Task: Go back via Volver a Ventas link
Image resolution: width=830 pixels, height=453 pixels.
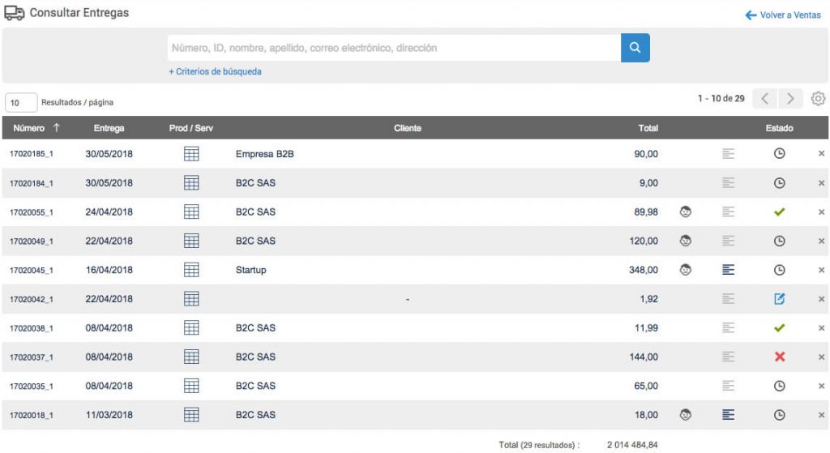Action: pos(783,15)
